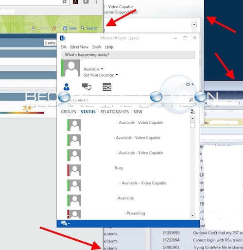Click 'Trying to delete file in sharep' incident title
The image size is (243, 250).
[x=218, y=247]
